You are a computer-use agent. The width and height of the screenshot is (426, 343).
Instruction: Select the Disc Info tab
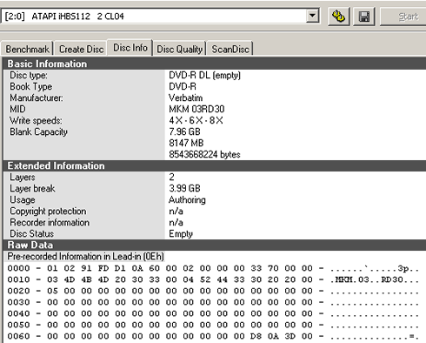pyautogui.click(x=130, y=48)
